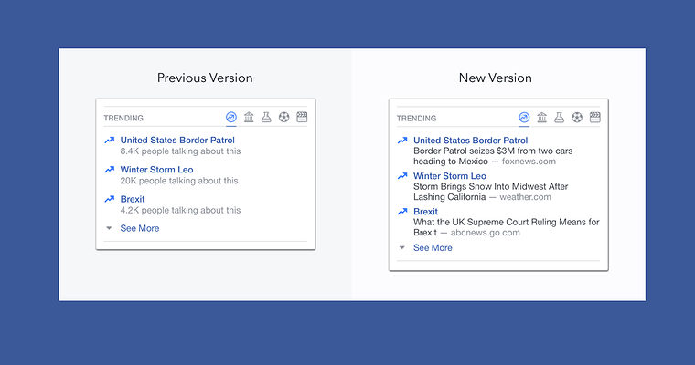Select Top Trends icon in Previous Version panel
The image size is (695, 365).
[231, 117]
